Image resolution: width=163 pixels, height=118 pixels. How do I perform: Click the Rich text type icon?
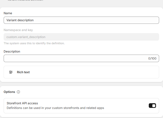pos(11,72)
